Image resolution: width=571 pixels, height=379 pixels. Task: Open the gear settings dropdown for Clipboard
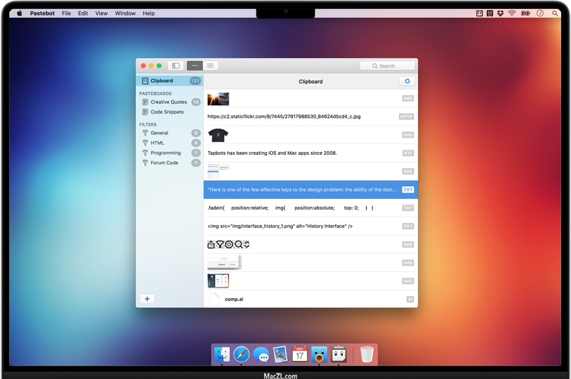click(x=407, y=81)
